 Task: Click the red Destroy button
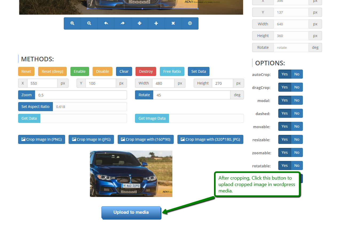tap(146, 71)
